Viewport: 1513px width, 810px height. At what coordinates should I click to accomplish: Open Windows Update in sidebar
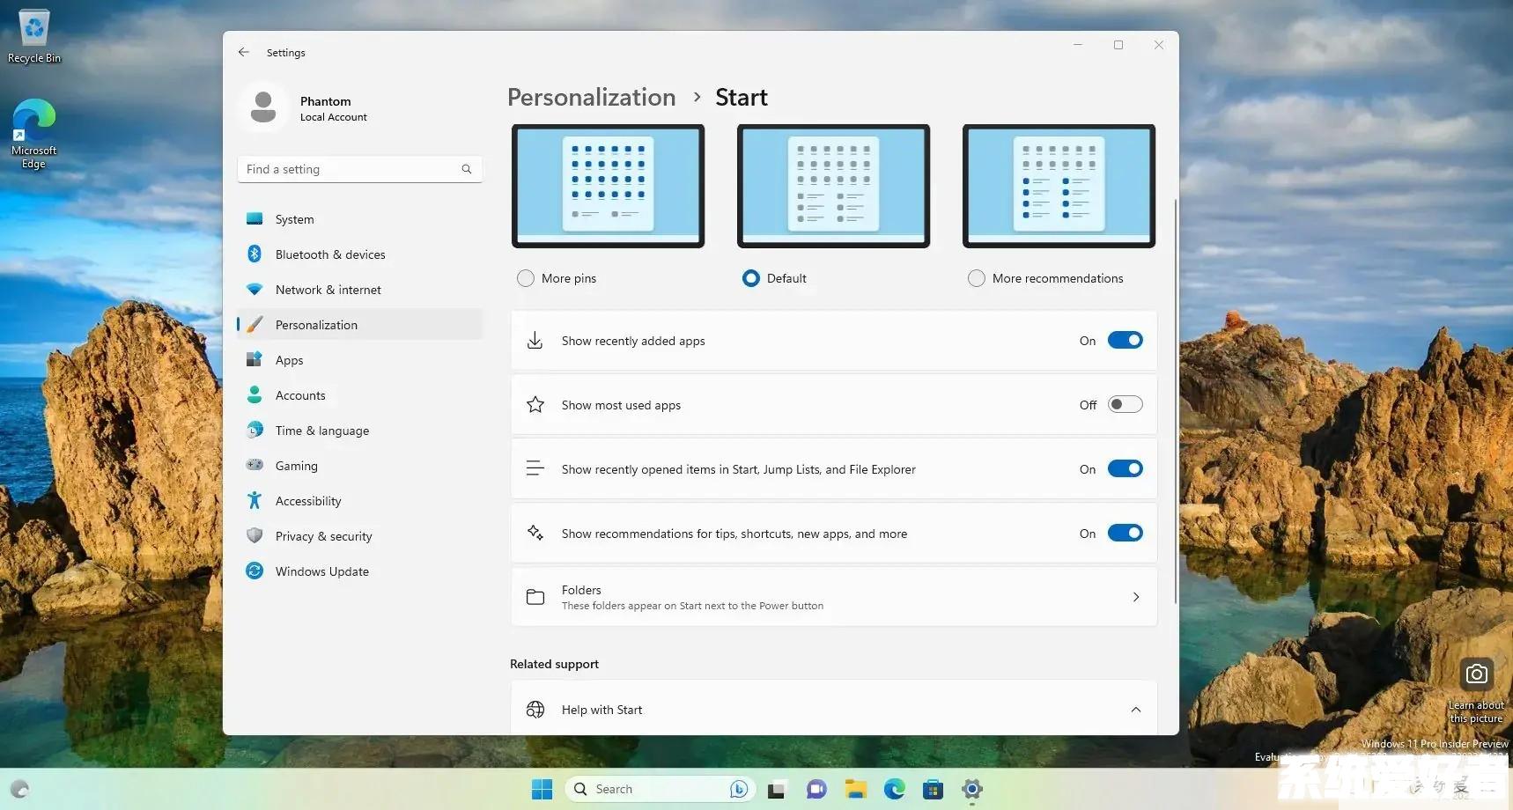pyautogui.click(x=321, y=571)
